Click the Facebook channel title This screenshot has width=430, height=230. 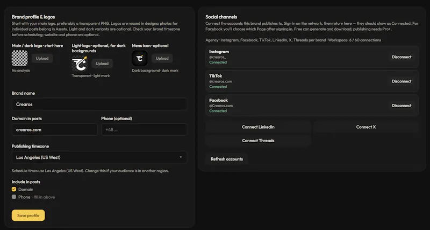(x=219, y=100)
